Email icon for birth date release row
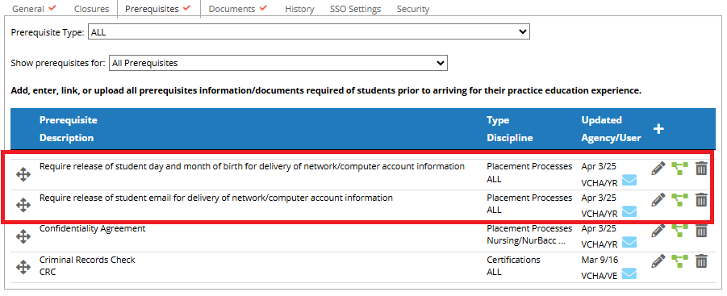Image resolution: width=727 pixels, height=296 pixels. click(629, 180)
